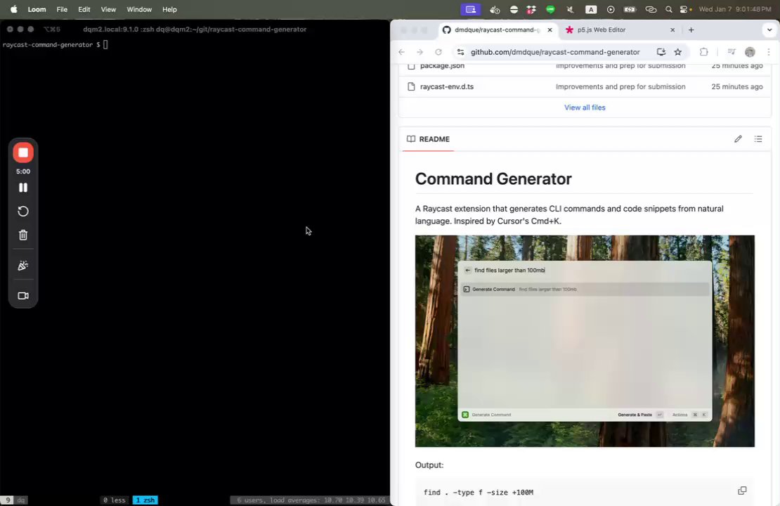
Task: Click the muted sound menu bar icon
Action: pyautogui.click(x=570, y=9)
